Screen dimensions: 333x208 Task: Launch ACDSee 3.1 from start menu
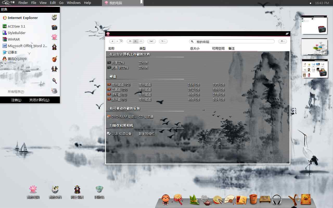pos(14,26)
